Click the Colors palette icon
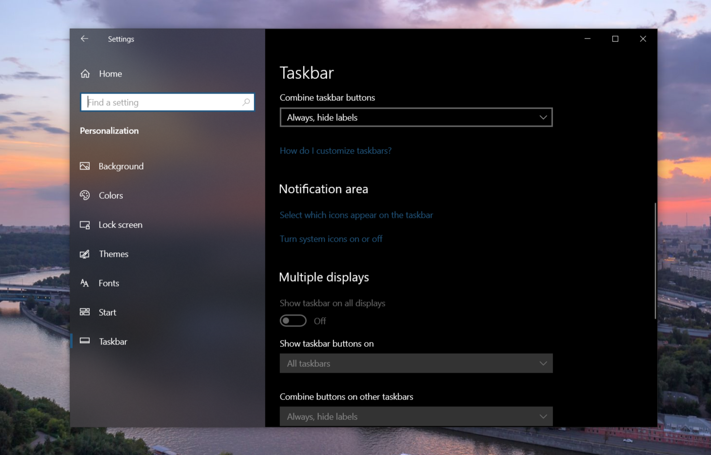This screenshot has width=711, height=455. (85, 195)
